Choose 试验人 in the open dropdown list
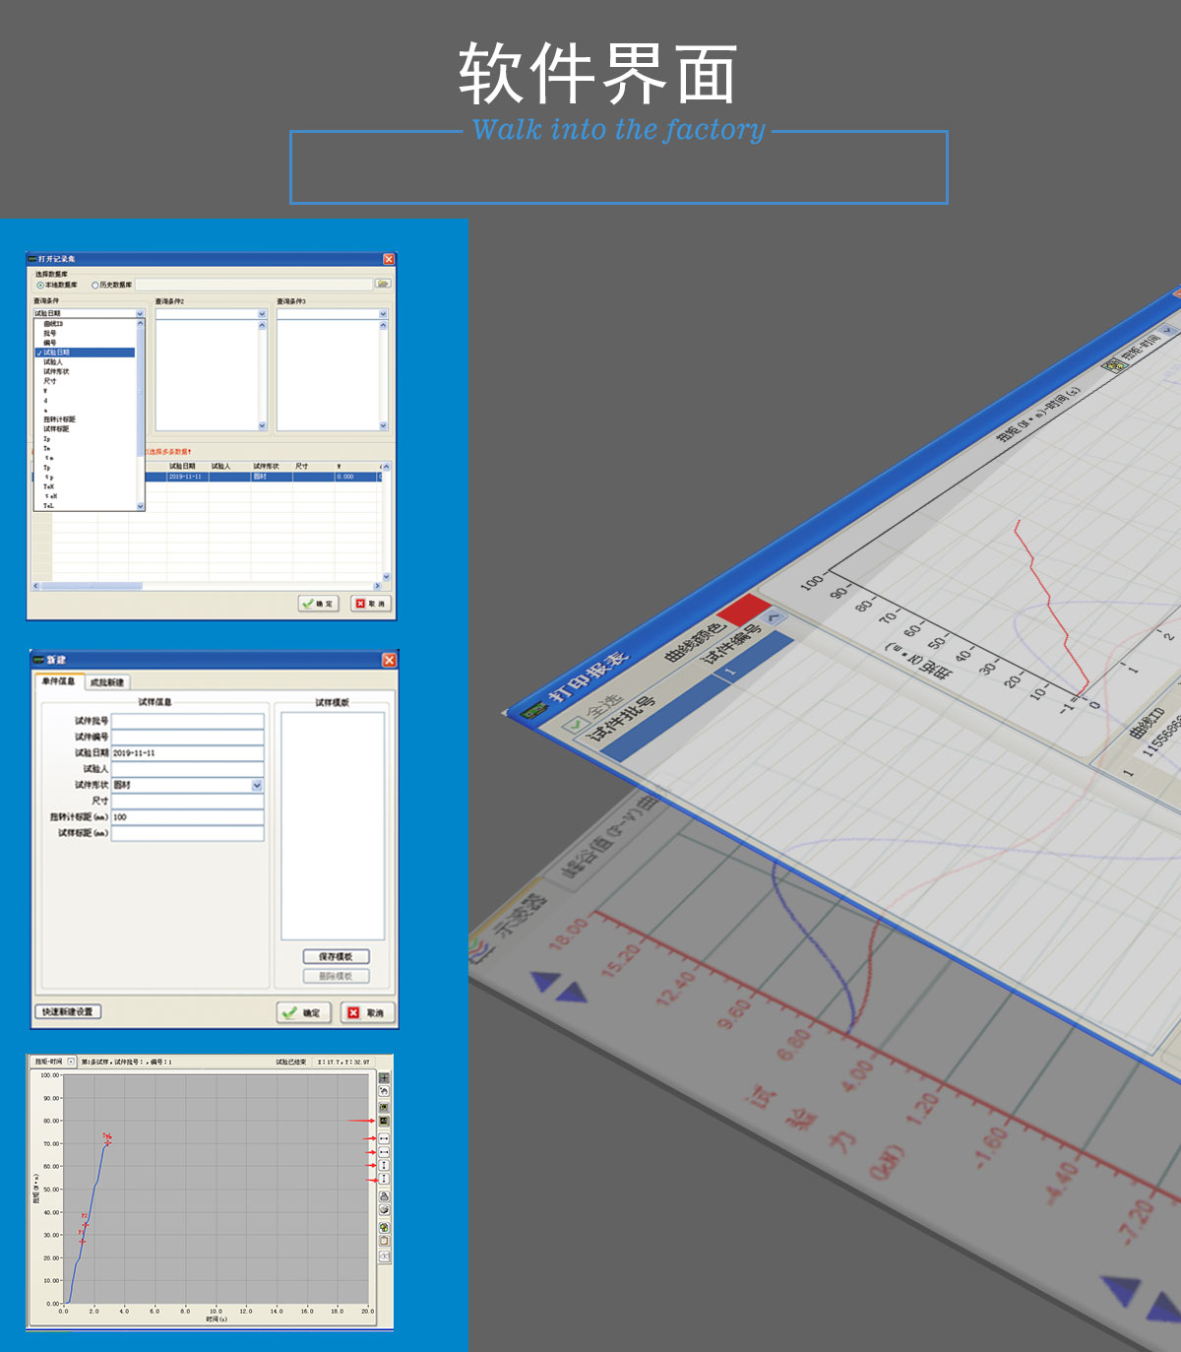The image size is (1181, 1352). coord(53,362)
